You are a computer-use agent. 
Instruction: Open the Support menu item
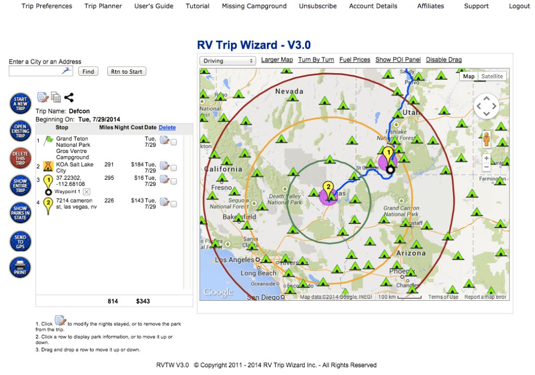tap(476, 6)
